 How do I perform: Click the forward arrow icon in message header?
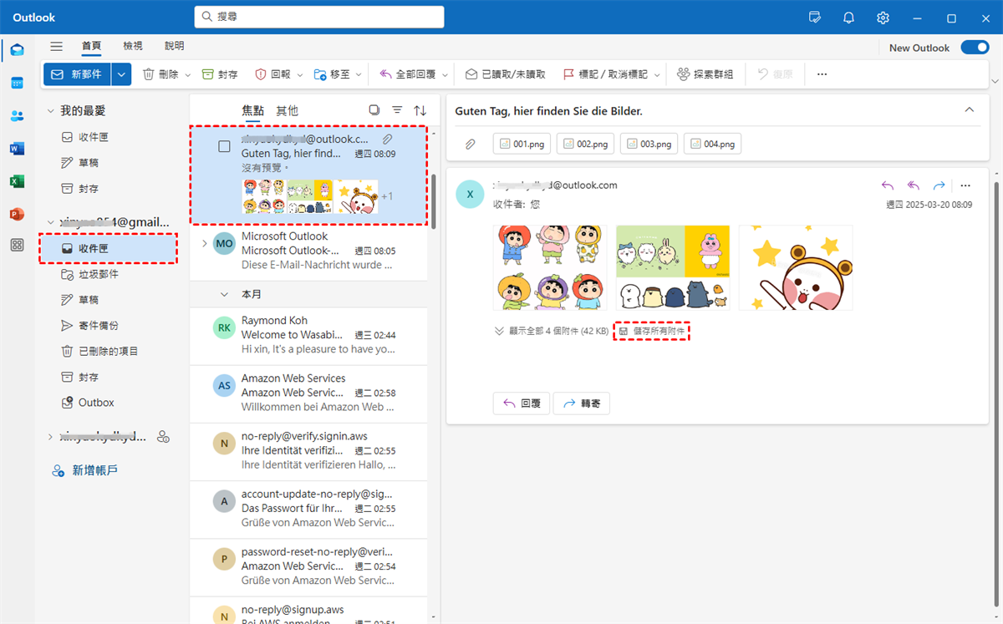point(939,185)
